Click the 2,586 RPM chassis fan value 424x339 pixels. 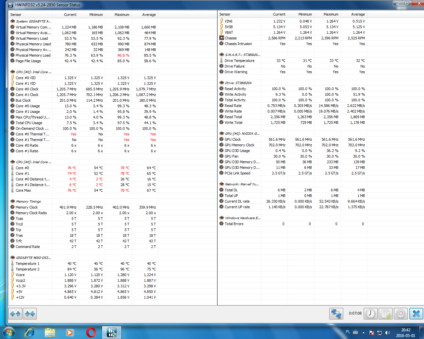(277, 38)
